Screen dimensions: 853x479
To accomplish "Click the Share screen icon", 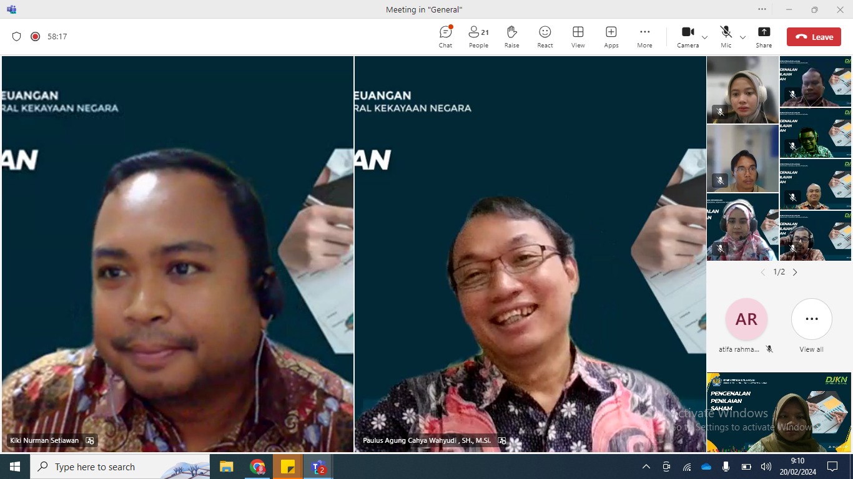I will pyautogui.click(x=764, y=36).
